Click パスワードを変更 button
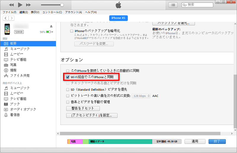This screenshot has height=153, width=237. (x=94, y=44)
